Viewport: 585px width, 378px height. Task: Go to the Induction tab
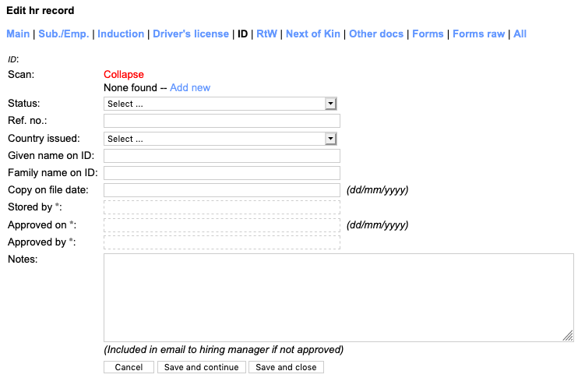tap(121, 34)
